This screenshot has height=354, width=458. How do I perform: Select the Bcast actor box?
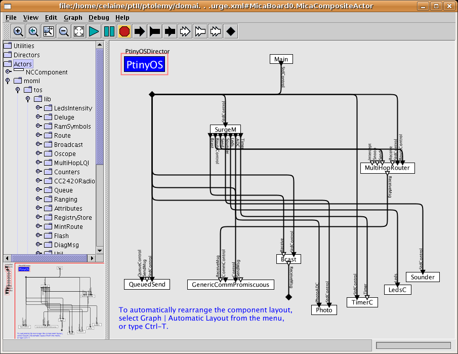coord(288,259)
